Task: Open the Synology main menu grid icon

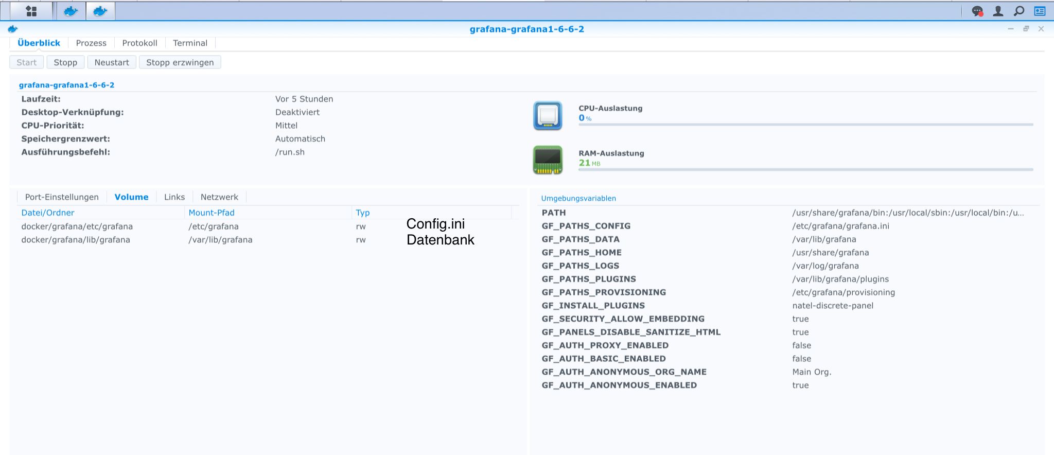Action: (x=31, y=11)
